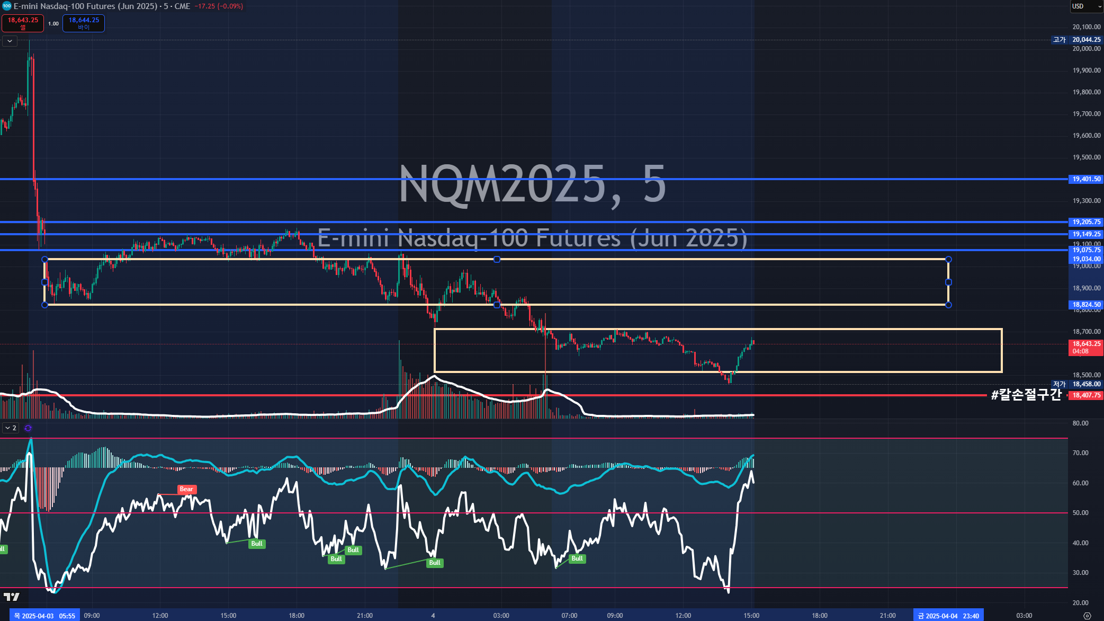Collapse the indicator pane legend showing 2

coord(11,428)
